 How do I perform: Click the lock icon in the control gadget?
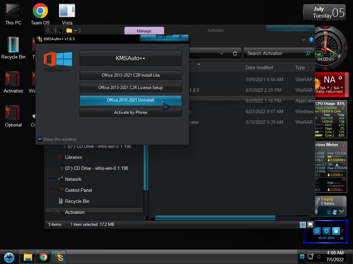(336, 231)
